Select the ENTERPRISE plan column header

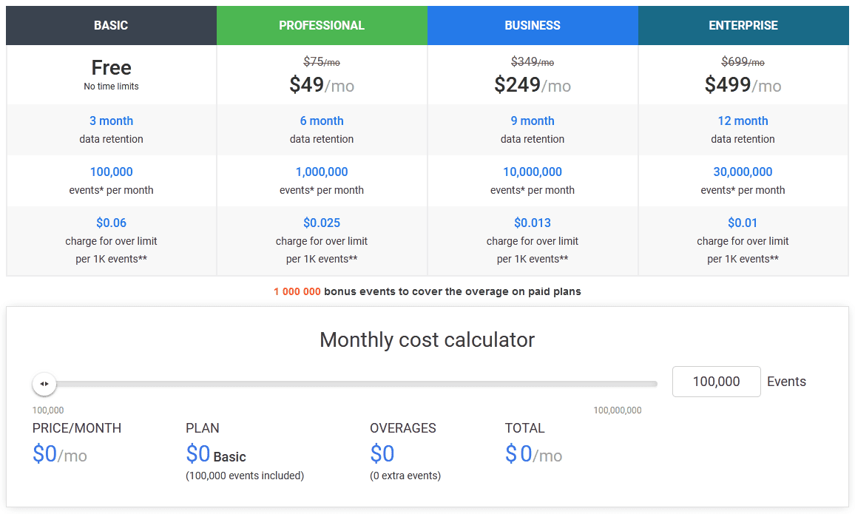743,24
